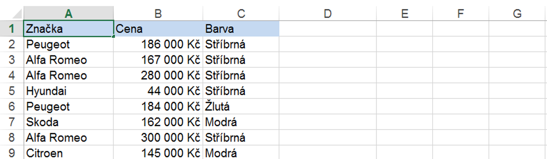547x159 pixels.
Task: Select column C header
Action: tap(241, 14)
